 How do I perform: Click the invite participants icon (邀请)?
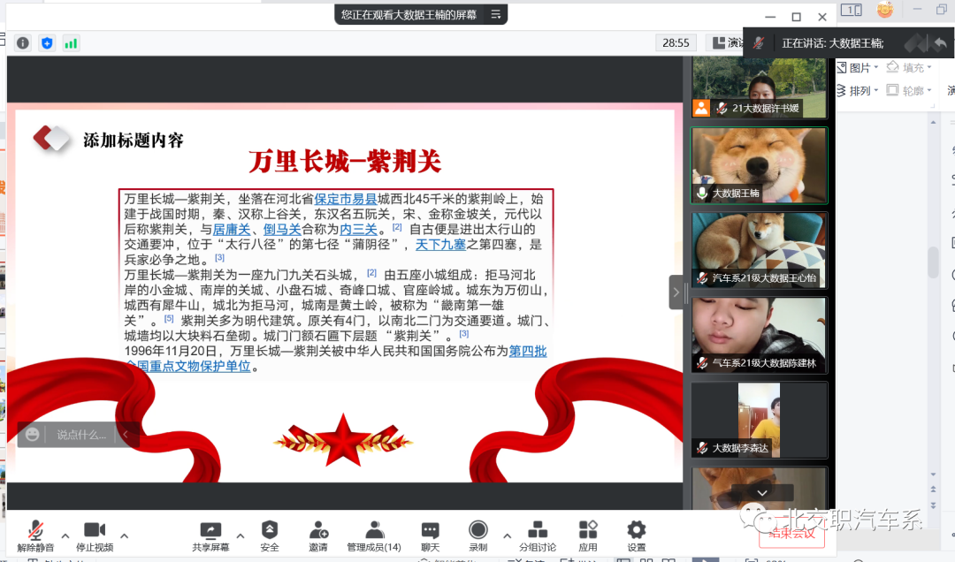(x=318, y=531)
